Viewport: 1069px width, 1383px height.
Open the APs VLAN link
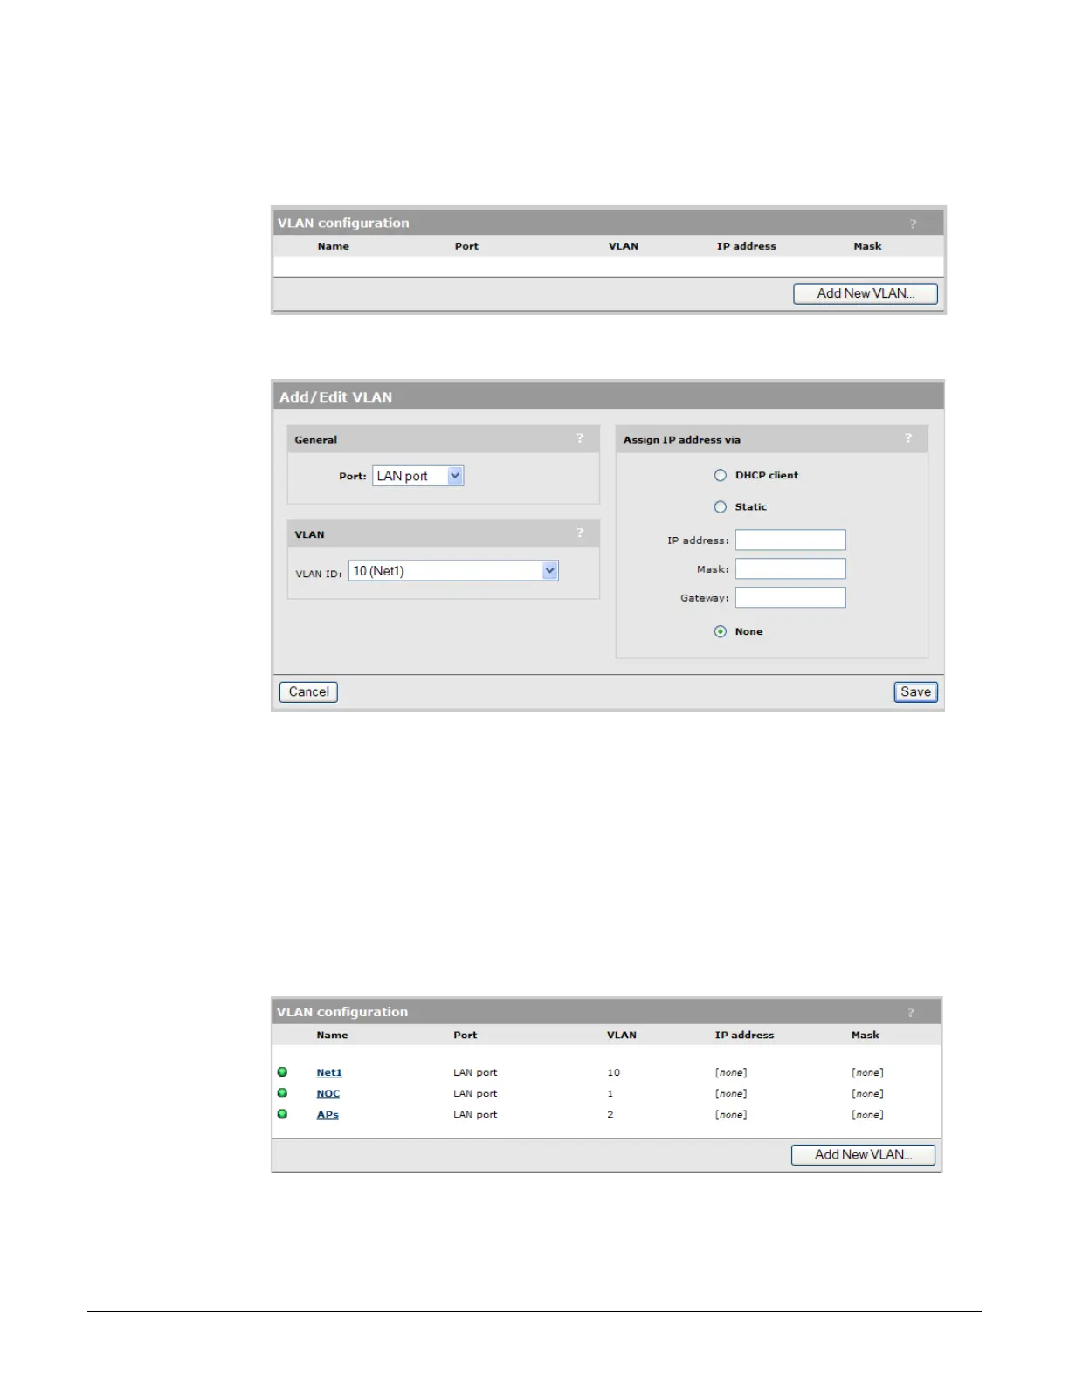pos(328,1114)
